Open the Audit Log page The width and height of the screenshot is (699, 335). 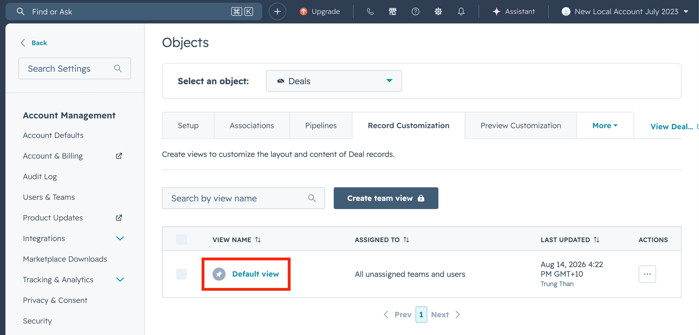(40, 177)
